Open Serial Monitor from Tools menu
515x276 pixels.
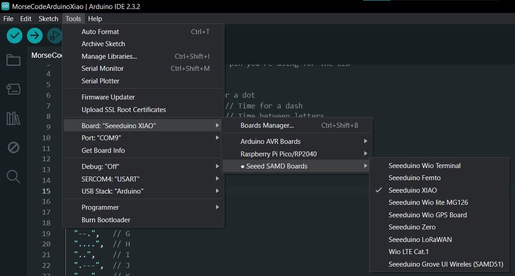pyautogui.click(x=144, y=69)
